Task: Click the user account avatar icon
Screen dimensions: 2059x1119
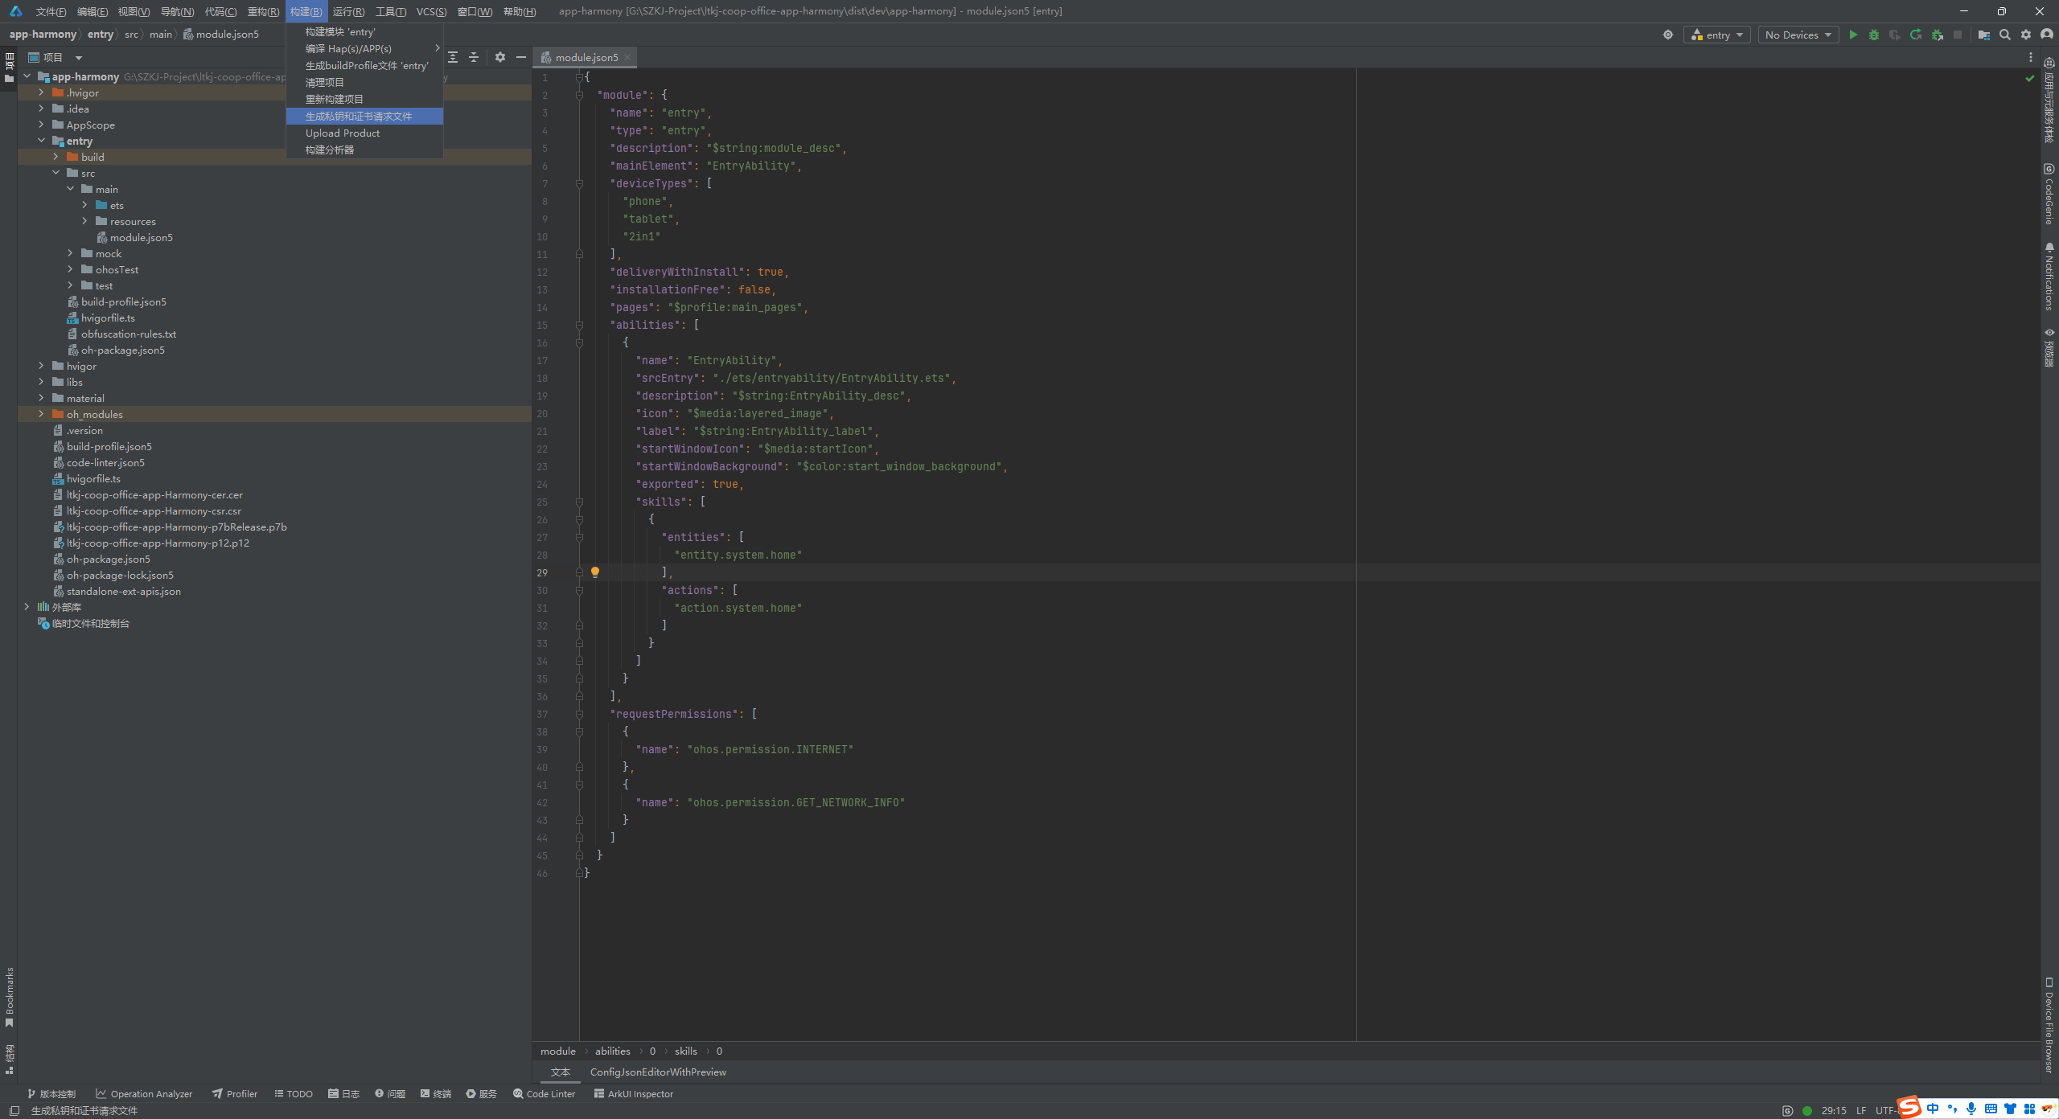Action: click(2047, 35)
